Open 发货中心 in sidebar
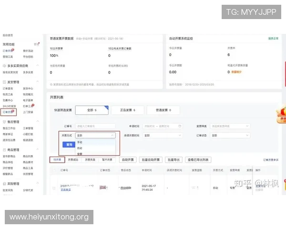286x229 pixels. coord(28,88)
